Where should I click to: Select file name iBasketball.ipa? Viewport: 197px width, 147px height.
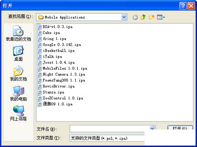point(59,50)
